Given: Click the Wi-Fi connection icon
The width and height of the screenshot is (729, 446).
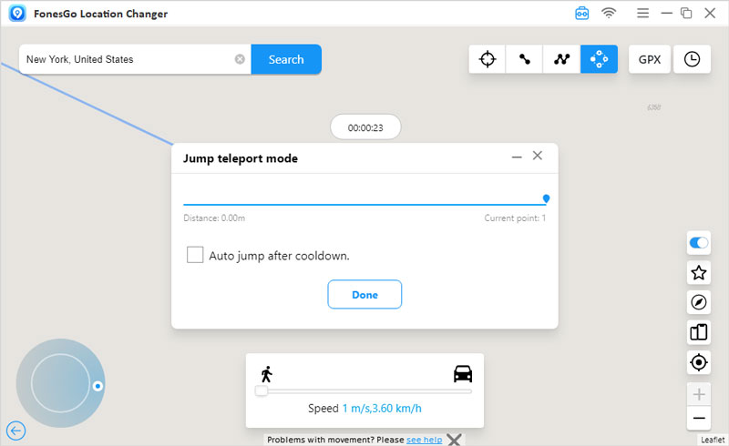Looking at the screenshot, I should click(609, 13).
